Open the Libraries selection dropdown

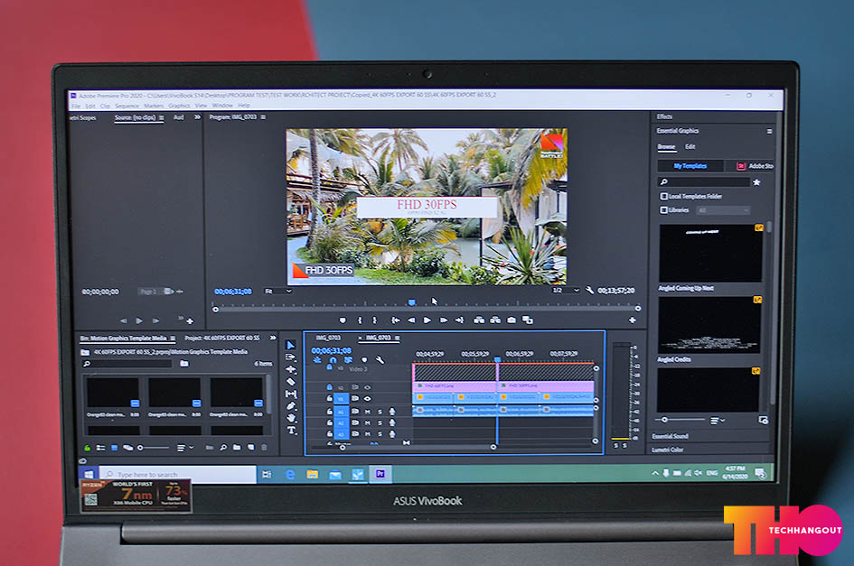tap(722, 210)
